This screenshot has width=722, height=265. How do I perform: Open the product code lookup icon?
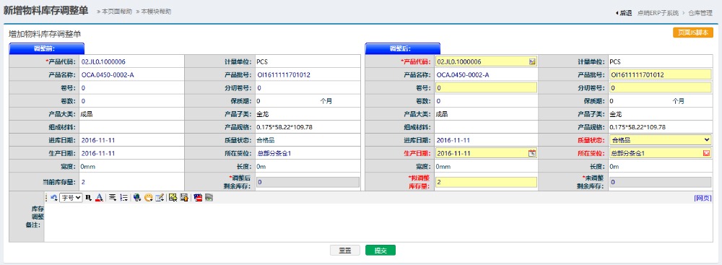click(532, 61)
